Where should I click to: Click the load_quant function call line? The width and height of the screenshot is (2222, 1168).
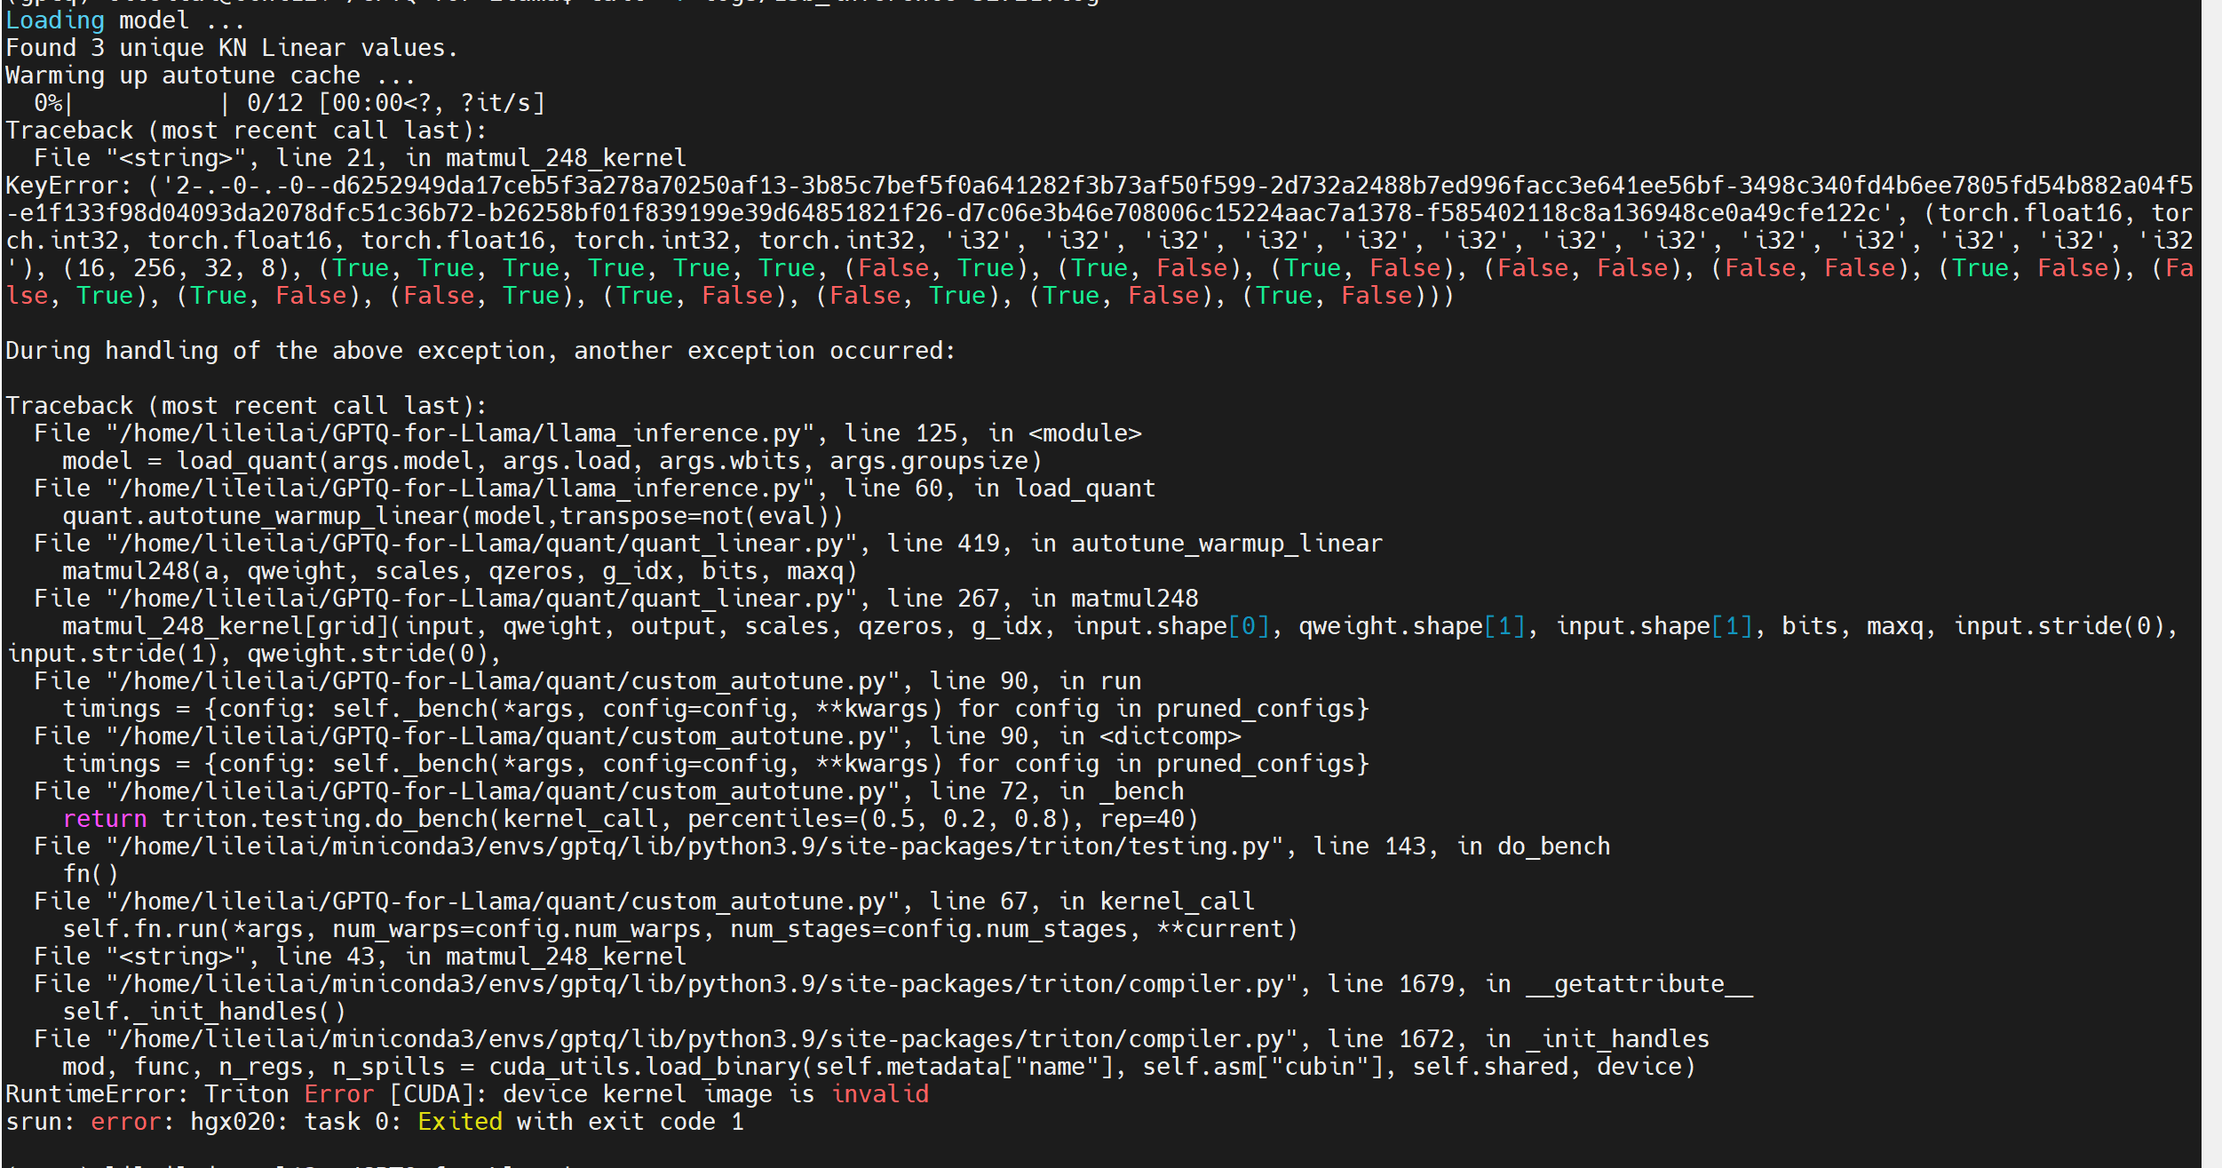(x=551, y=460)
